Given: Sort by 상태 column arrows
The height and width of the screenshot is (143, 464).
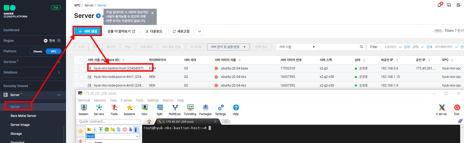Looking at the screenshot, I should (364, 60).
